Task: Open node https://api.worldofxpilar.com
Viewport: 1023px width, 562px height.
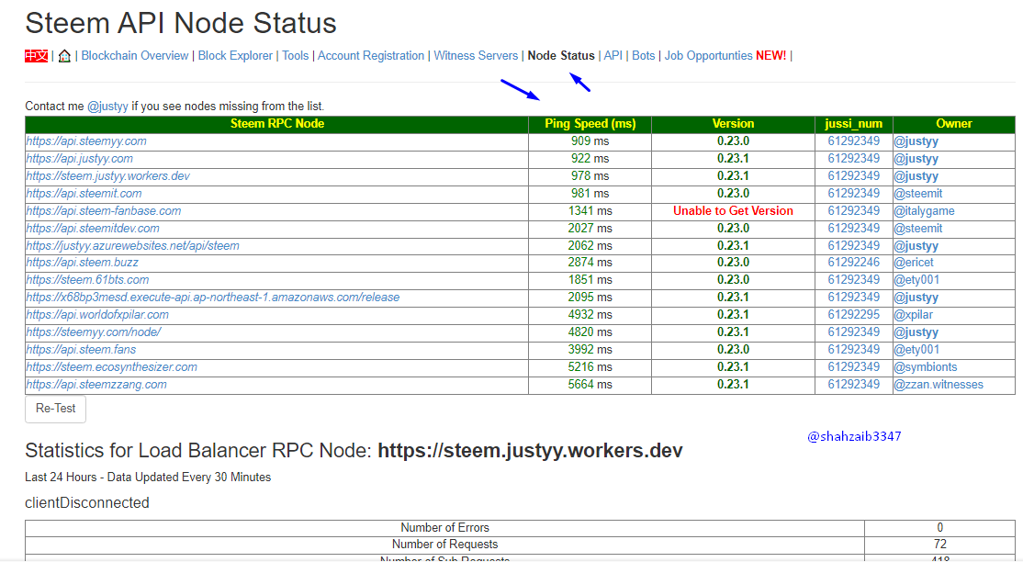Action: click(97, 315)
